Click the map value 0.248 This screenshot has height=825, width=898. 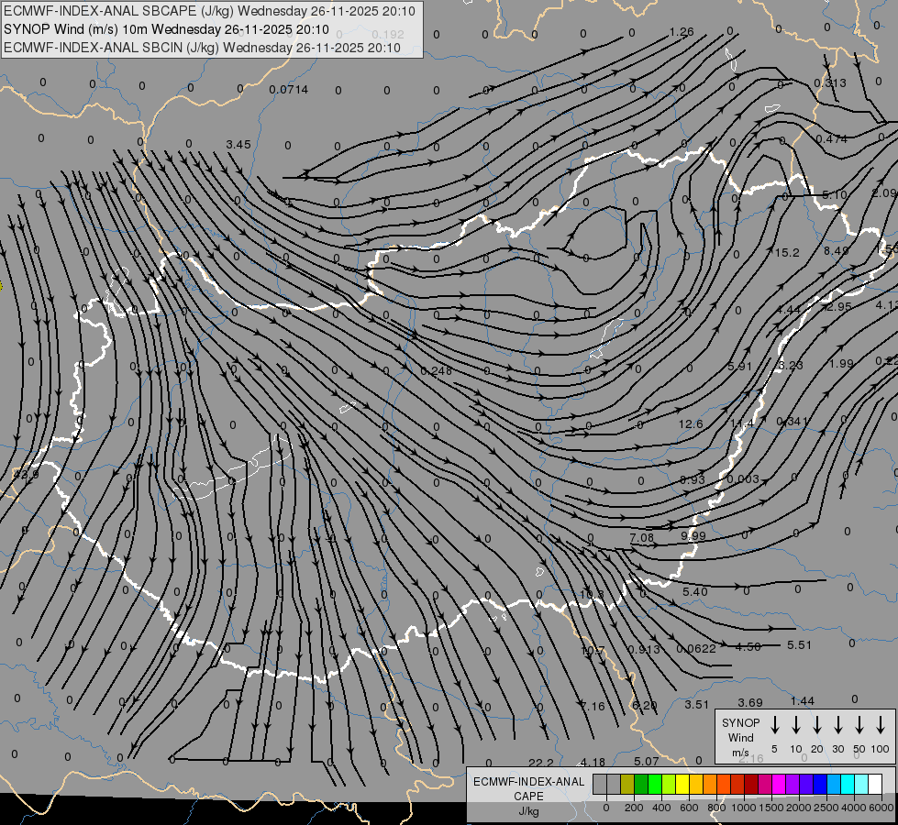click(436, 371)
